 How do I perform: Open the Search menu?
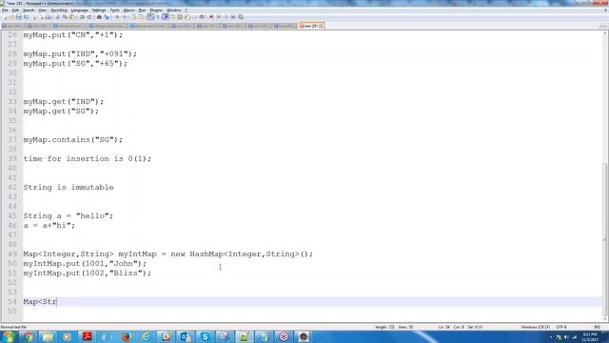pyautogui.click(x=29, y=10)
